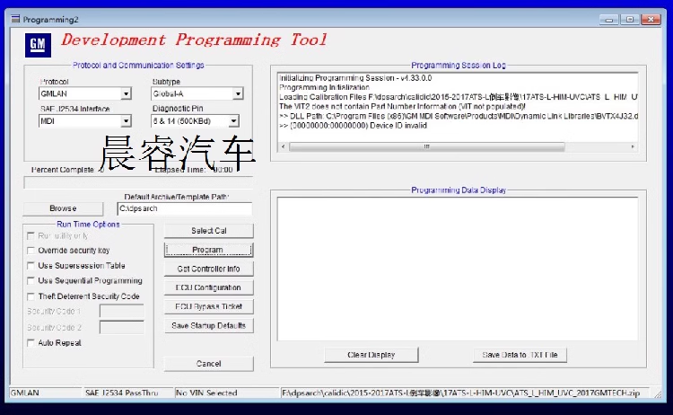The width and height of the screenshot is (673, 415).
Task: Click the window resize grip icon
Action: [x=658, y=394]
